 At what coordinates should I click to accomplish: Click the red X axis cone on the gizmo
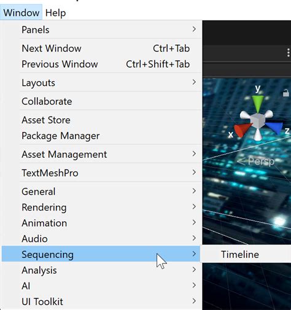click(243, 130)
